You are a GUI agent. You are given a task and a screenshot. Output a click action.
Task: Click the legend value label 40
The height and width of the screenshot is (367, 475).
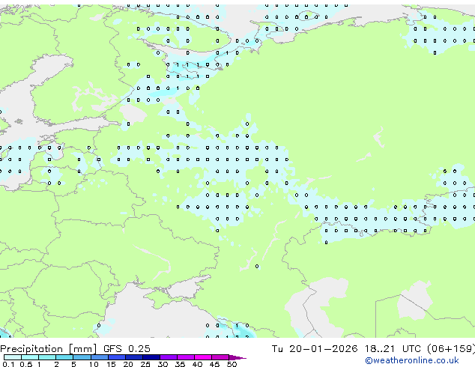[197, 364]
